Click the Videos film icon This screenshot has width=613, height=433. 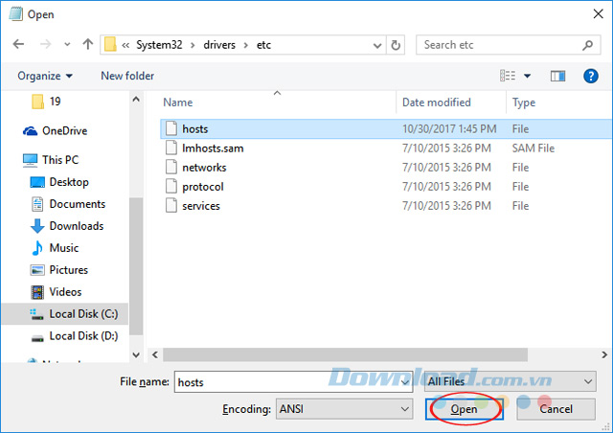click(x=37, y=292)
